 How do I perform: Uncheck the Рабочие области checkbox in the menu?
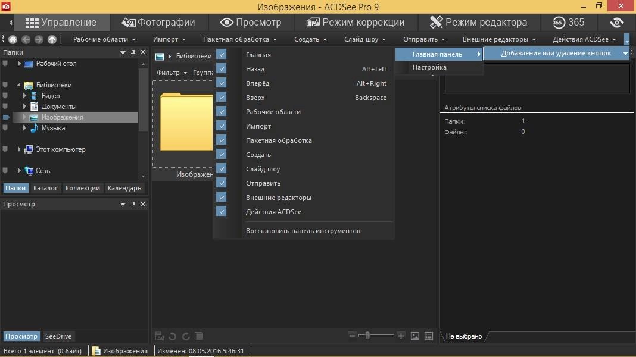click(x=221, y=111)
